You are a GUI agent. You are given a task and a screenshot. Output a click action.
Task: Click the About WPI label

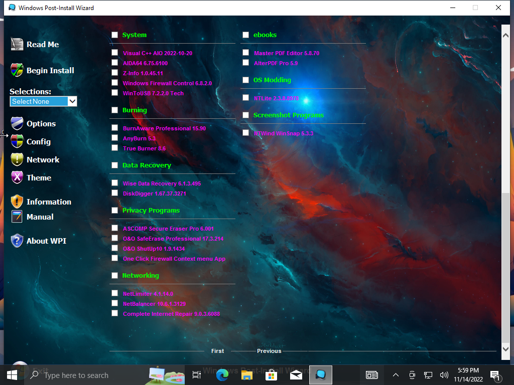[x=46, y=241]
